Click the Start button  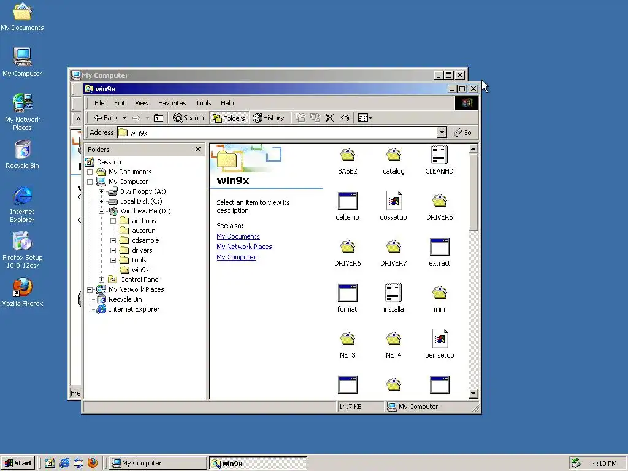(18, 463)
